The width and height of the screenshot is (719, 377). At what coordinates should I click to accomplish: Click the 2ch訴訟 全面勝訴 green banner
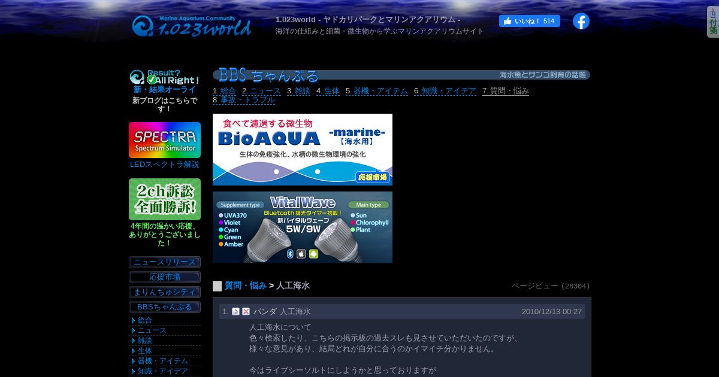click(x=165, y=199)
